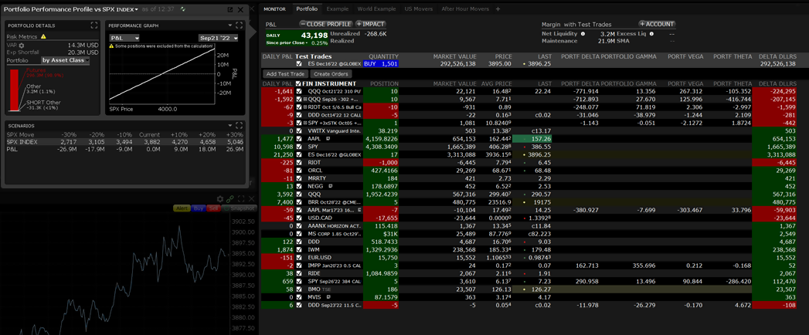Open Scenarios panel menu arrow
The width and height of the screenshot is (809, 335).
(230, 125)
